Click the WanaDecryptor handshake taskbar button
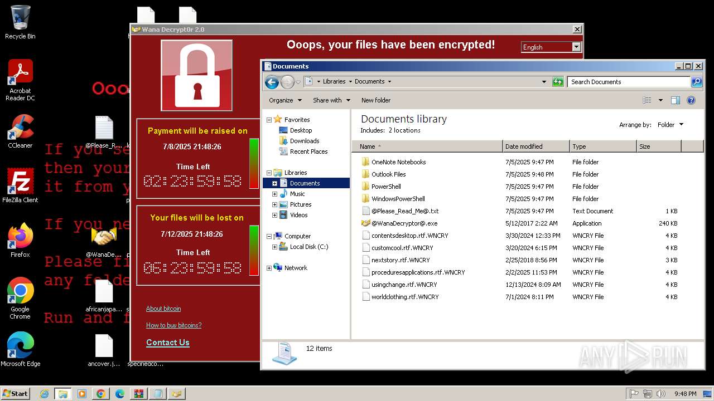The width and height of the screenshot is (714, 401). pyautogui.click(x=177, y=394)
